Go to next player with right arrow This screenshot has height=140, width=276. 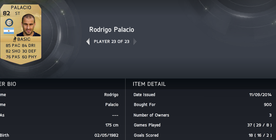point(135,42)
